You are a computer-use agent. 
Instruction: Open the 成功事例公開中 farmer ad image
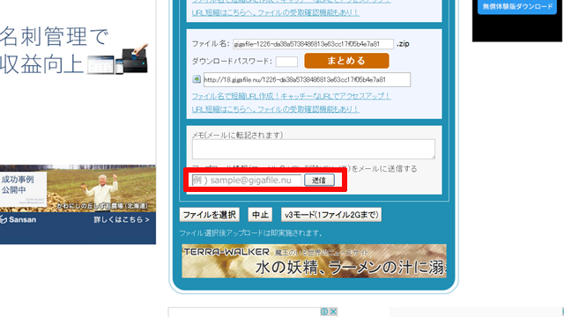click(78, 188)
